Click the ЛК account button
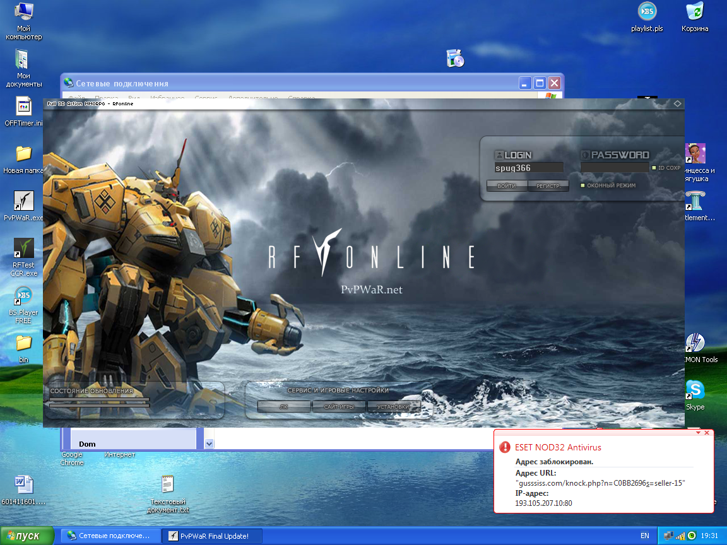The width and height of the screenshot is (727, 545). coord(284,406)
